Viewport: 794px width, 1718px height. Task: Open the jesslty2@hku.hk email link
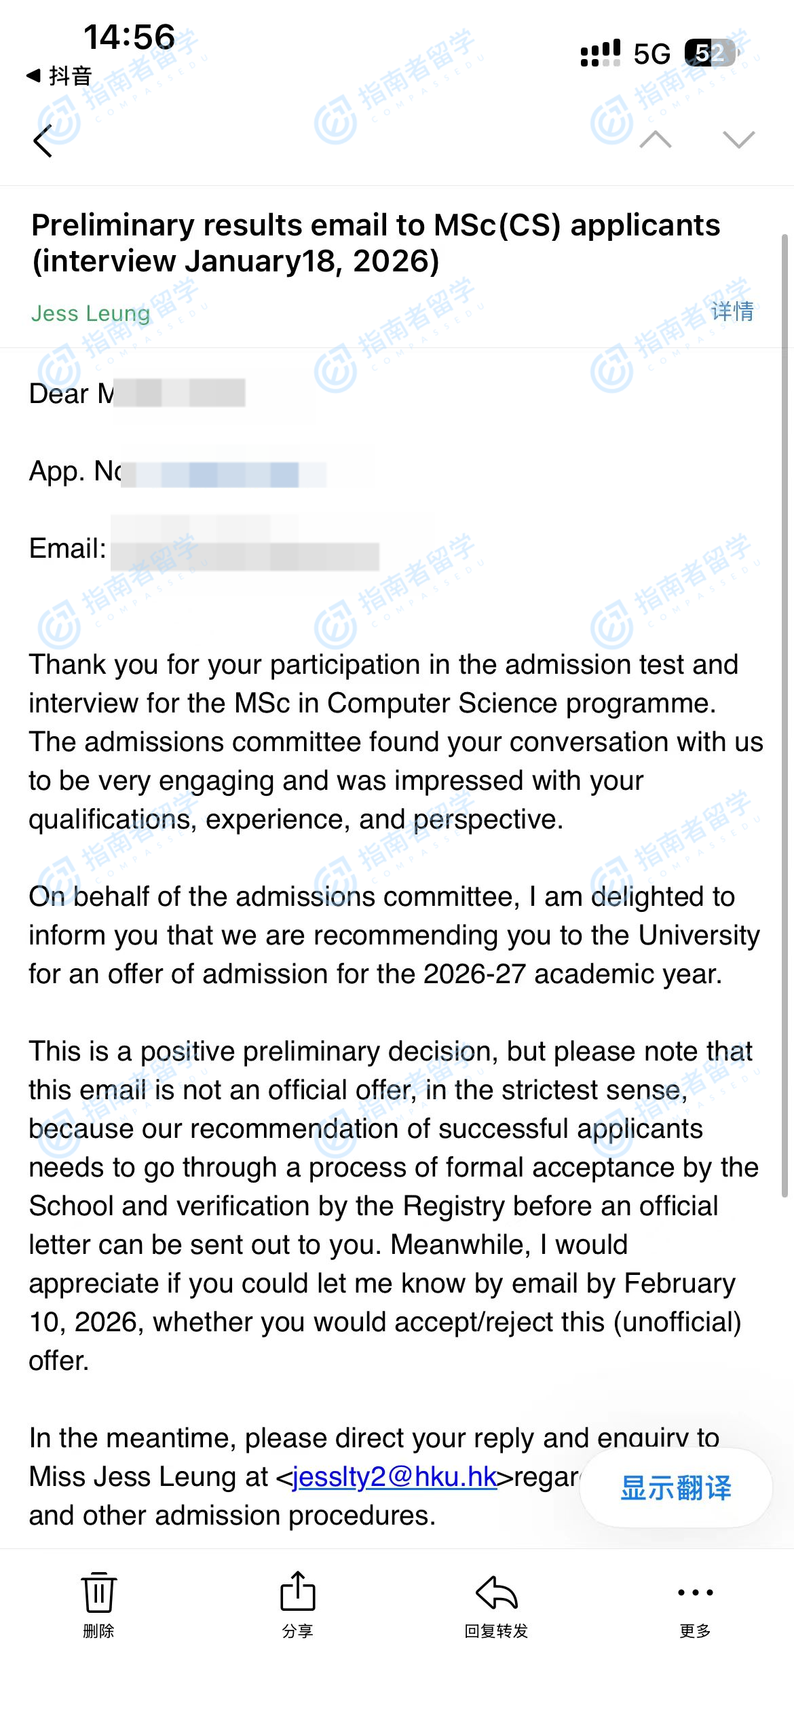[x=395, y=1476]
